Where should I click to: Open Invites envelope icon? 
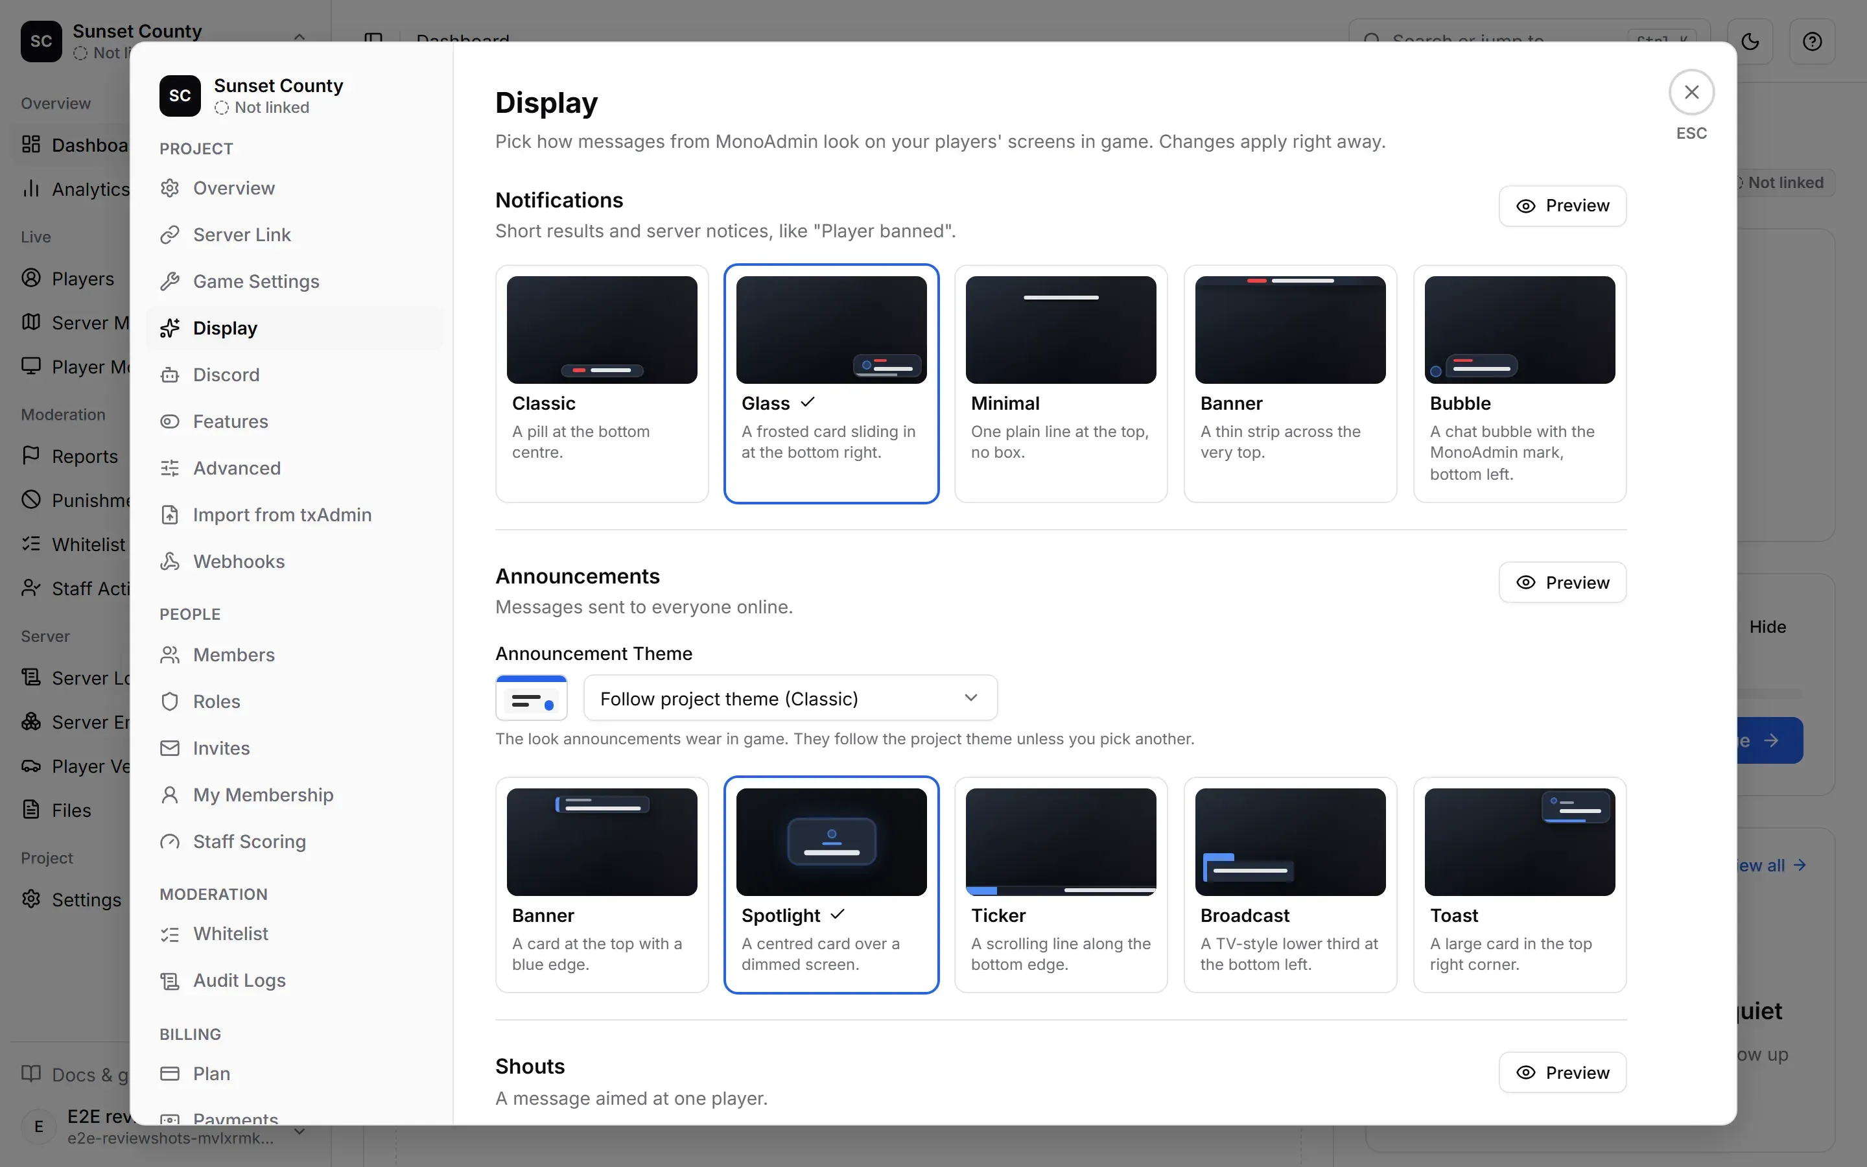click(170, 749)
